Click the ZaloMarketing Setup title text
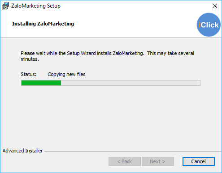The width and height of the screenshot is (222, 173). [36, 6]
